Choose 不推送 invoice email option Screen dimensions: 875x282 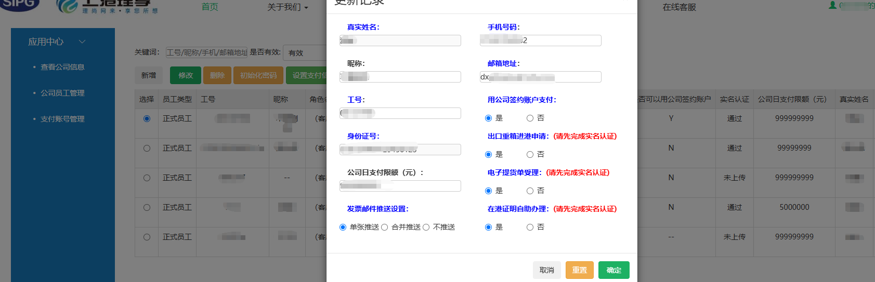tap(426, 227)
